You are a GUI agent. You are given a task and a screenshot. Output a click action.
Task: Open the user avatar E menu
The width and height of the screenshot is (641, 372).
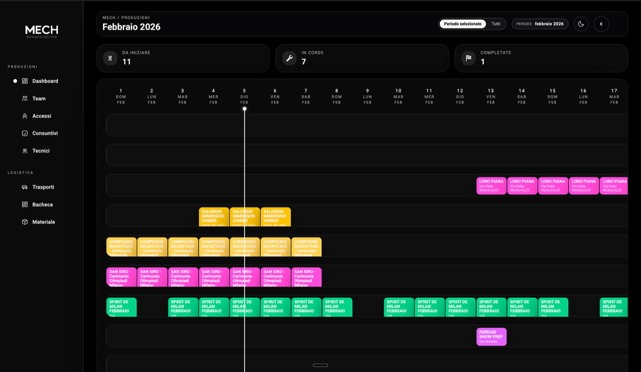coord(601,24)
